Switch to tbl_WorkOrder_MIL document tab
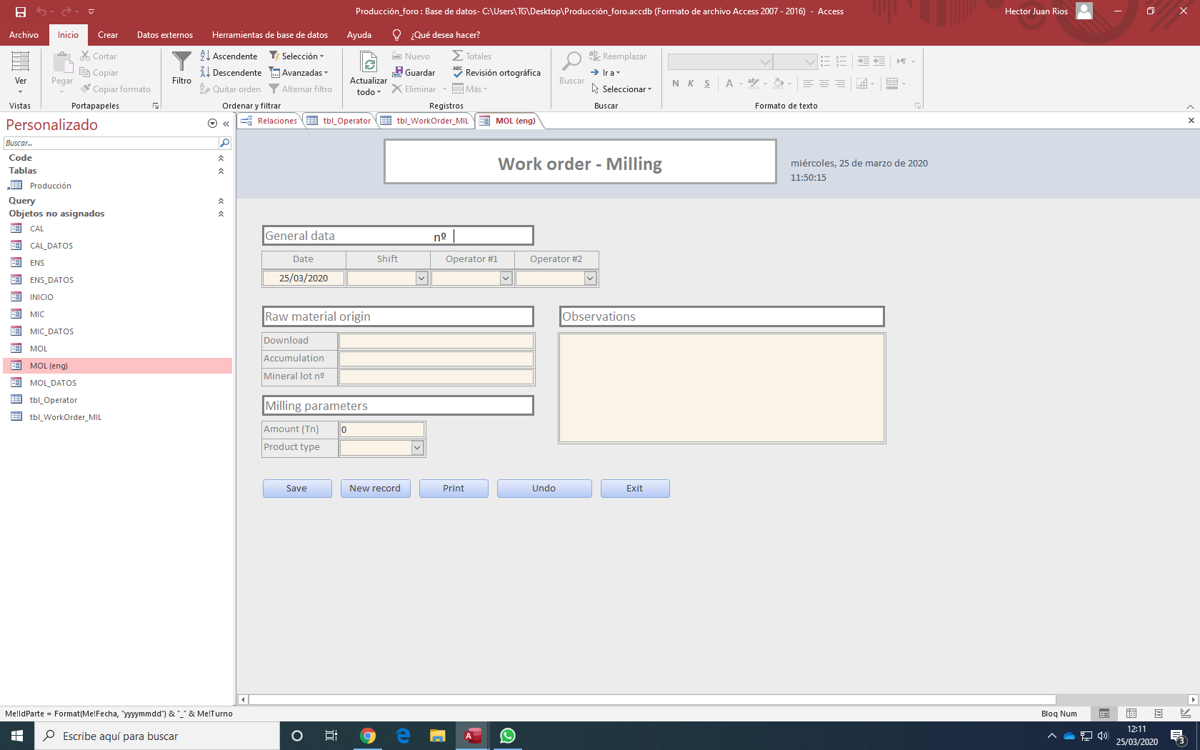The width and height of the screenshot is (1200, 750). tap(425, 121)
